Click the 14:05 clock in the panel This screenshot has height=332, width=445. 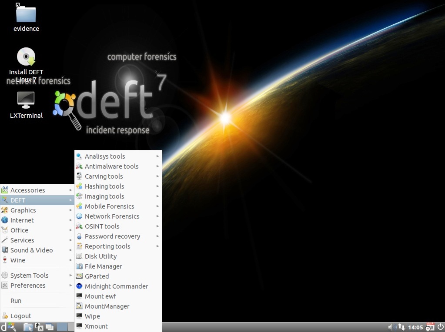416,327
